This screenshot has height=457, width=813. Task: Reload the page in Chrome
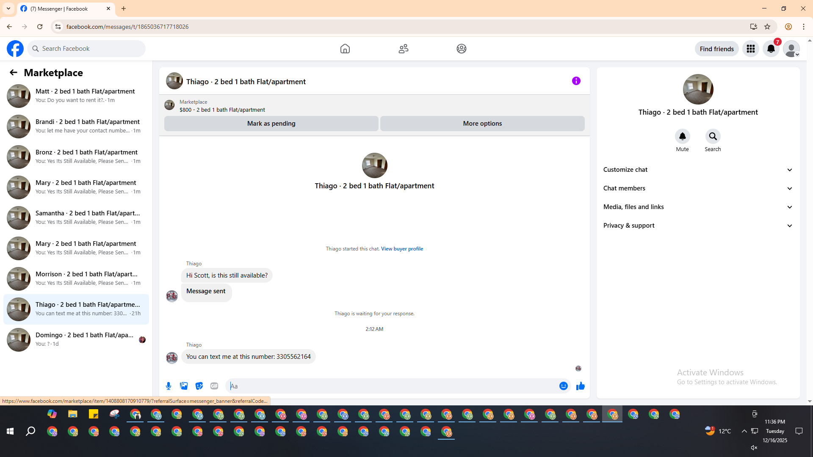[x=40, y=27]
